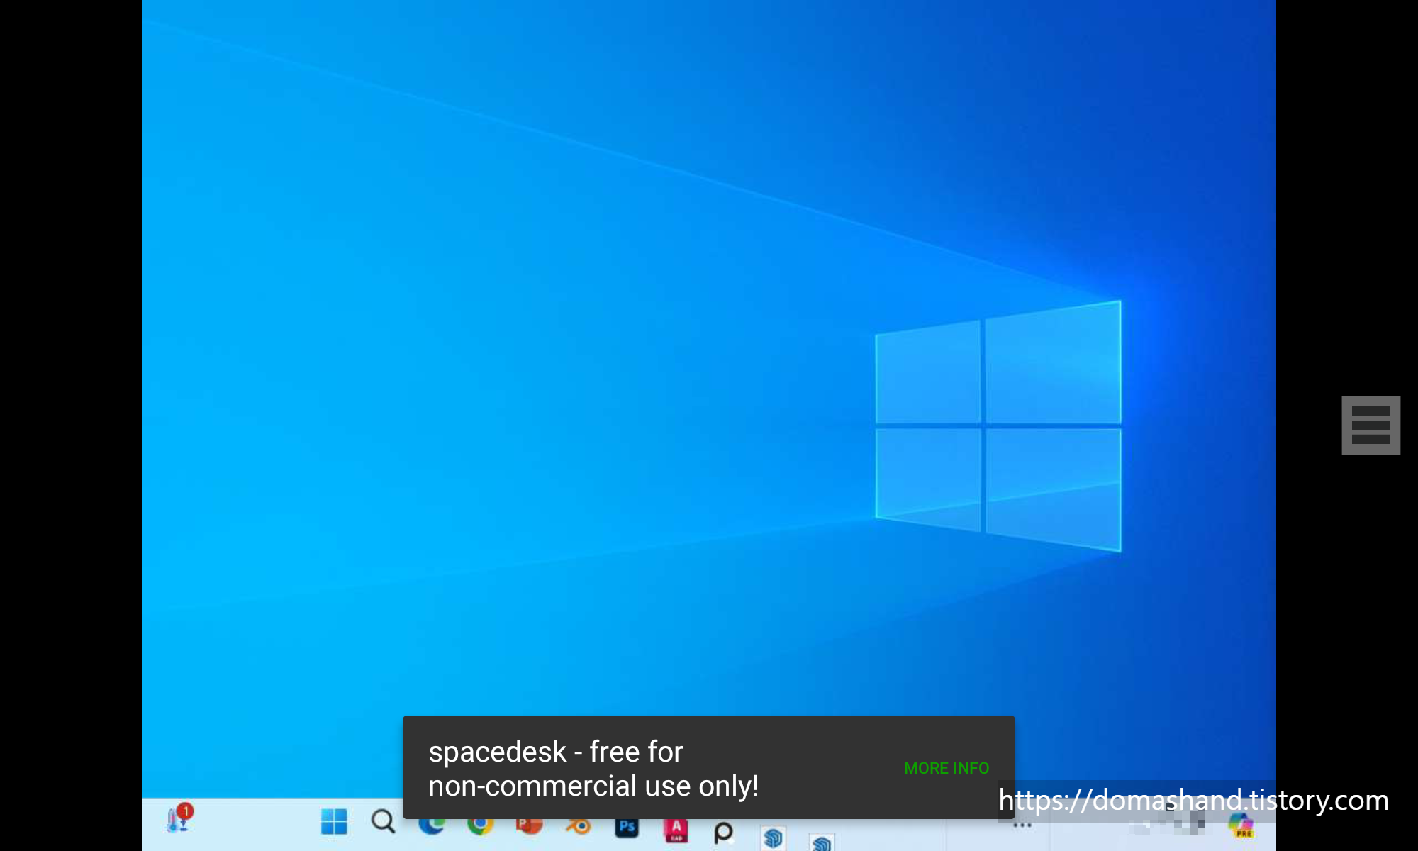Viewport: 1418px width, 851px height.
Task: Open the black P-shaped taskbar app
Action: click(723, 833)
